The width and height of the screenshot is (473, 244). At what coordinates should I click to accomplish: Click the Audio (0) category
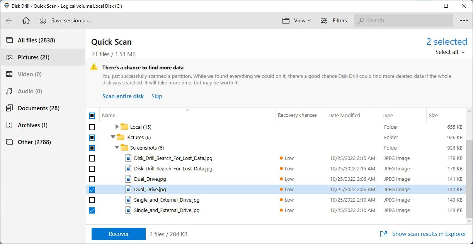[43, 91]
